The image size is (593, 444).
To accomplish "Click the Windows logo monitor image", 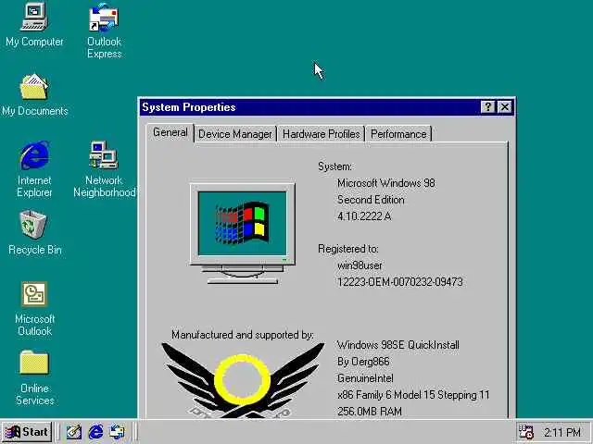I will click(242, 233).
